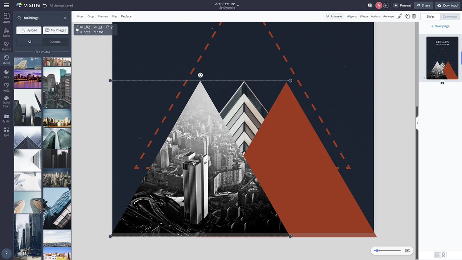Collapse the right slides panel
The image size is (462, 260).
click(x=418, y=123)
